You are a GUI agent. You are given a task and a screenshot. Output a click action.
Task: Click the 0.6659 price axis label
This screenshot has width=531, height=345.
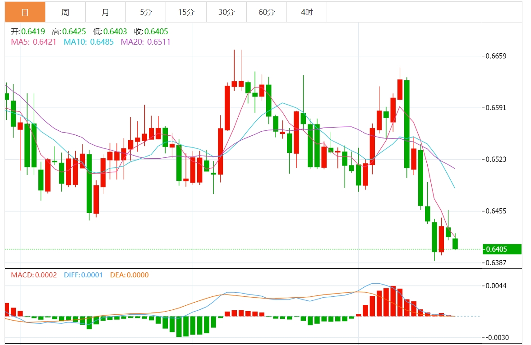tap(496, 56)
